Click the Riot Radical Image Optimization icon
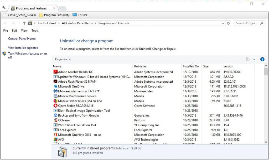 (x=55, y=111)
